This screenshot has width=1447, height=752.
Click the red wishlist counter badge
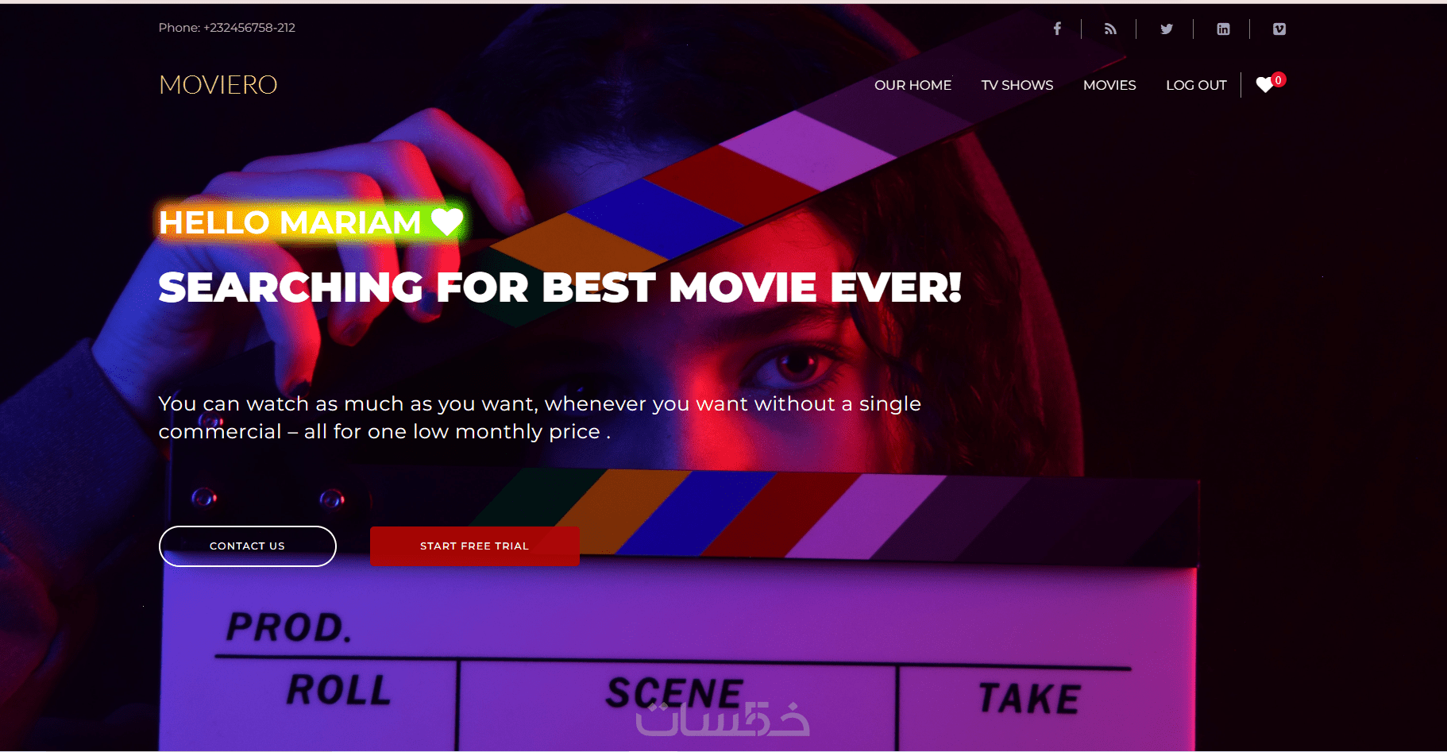pyautogui.click(x=1278, y=79)
